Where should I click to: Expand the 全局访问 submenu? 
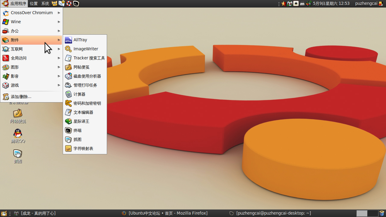point(31,58)
